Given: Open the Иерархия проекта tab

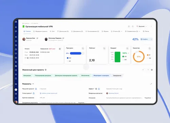Looking at the screenshot, I should tap(40, 31).
